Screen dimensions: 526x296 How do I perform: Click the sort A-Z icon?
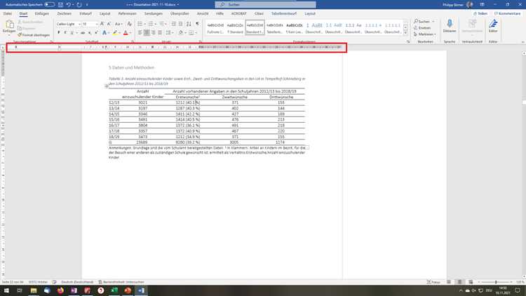tap(189, 24)
